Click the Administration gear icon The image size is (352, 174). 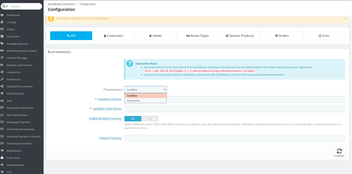(2, 93)
